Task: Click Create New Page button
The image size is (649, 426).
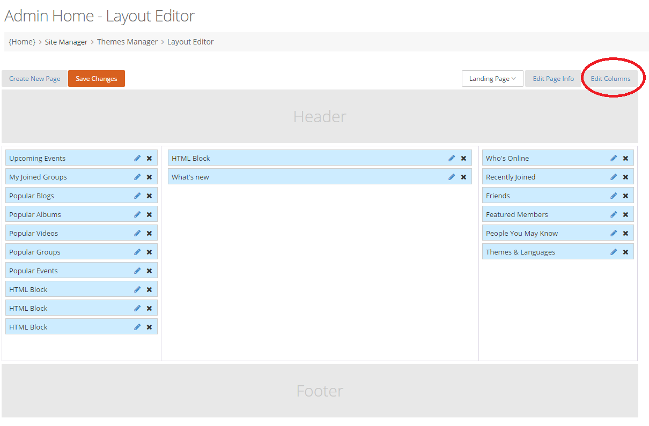Action: (35, 79)
